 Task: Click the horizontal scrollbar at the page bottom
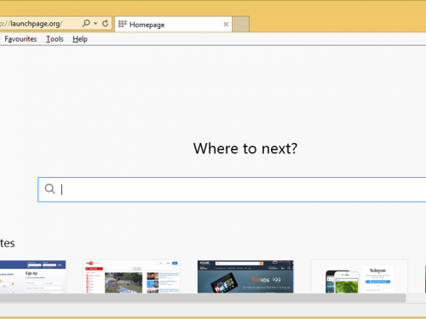coord(203,298)
